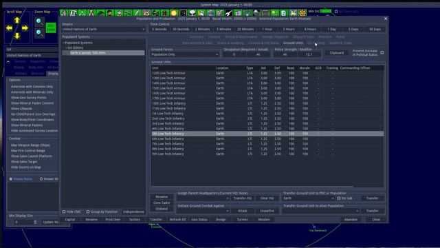Screen dimensions: 440x248
Task: Open the sidebar Minerals tab
Action: click(37, 74)
